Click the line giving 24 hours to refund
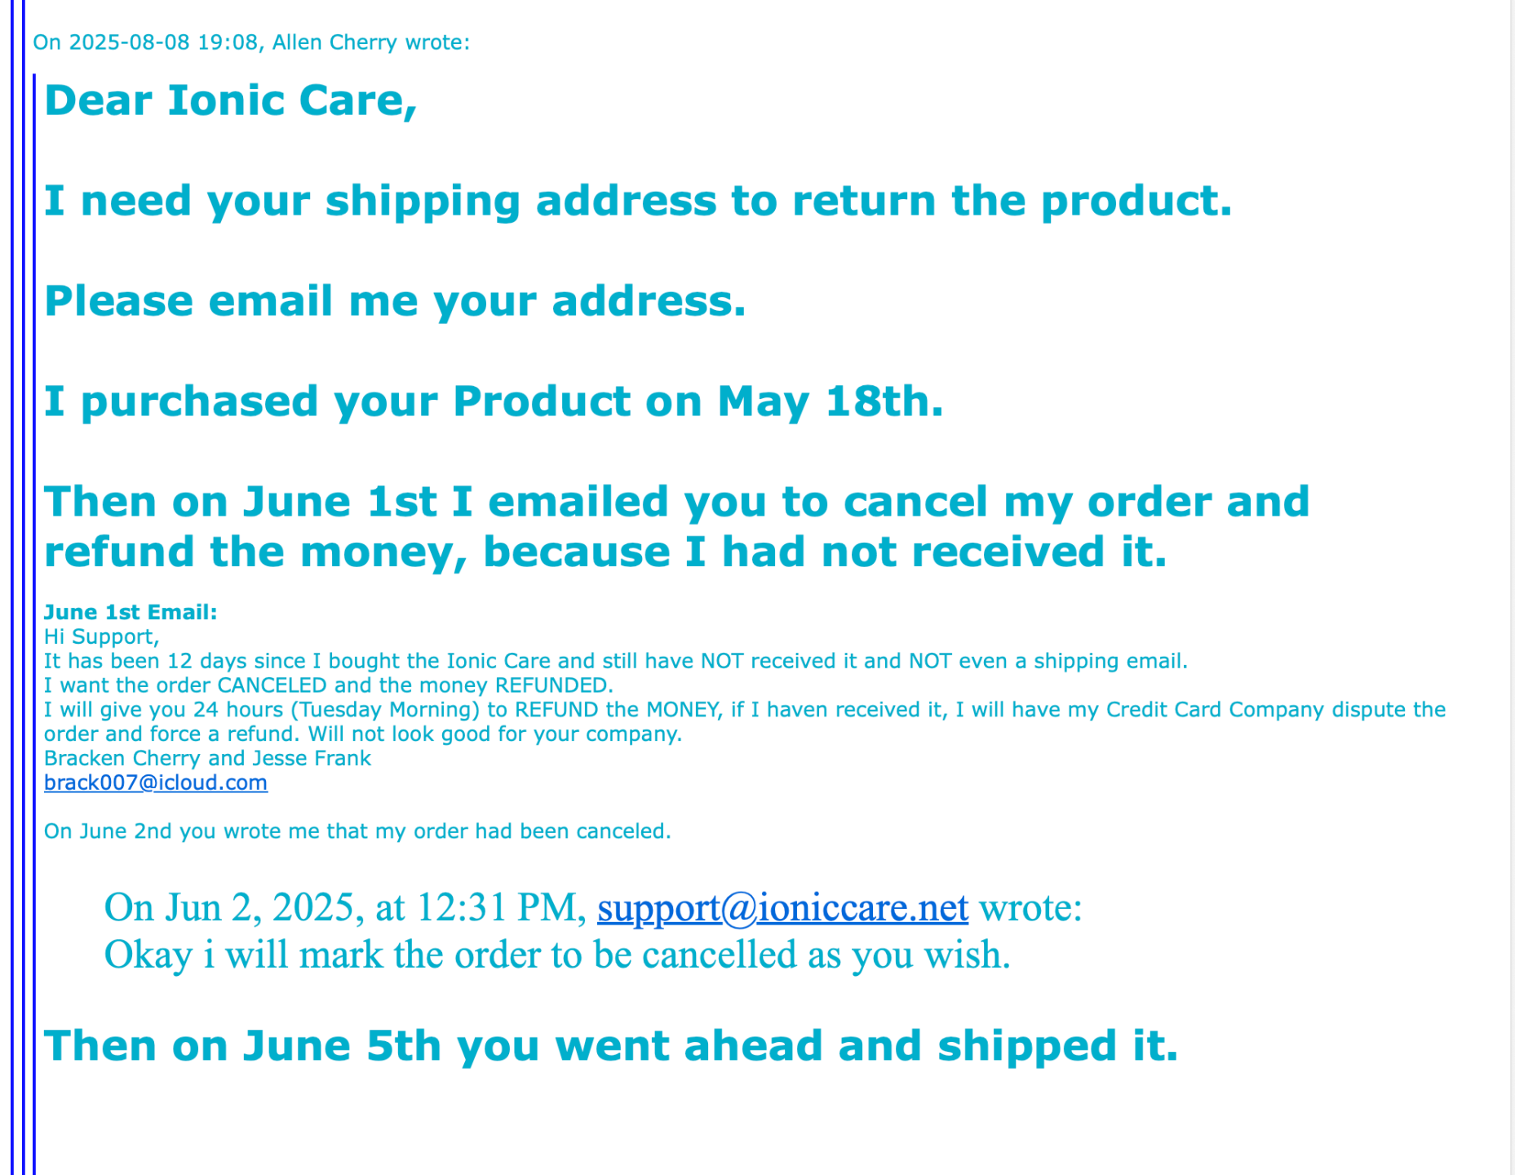This screenshot has height=1175, width=1515. 745,721
